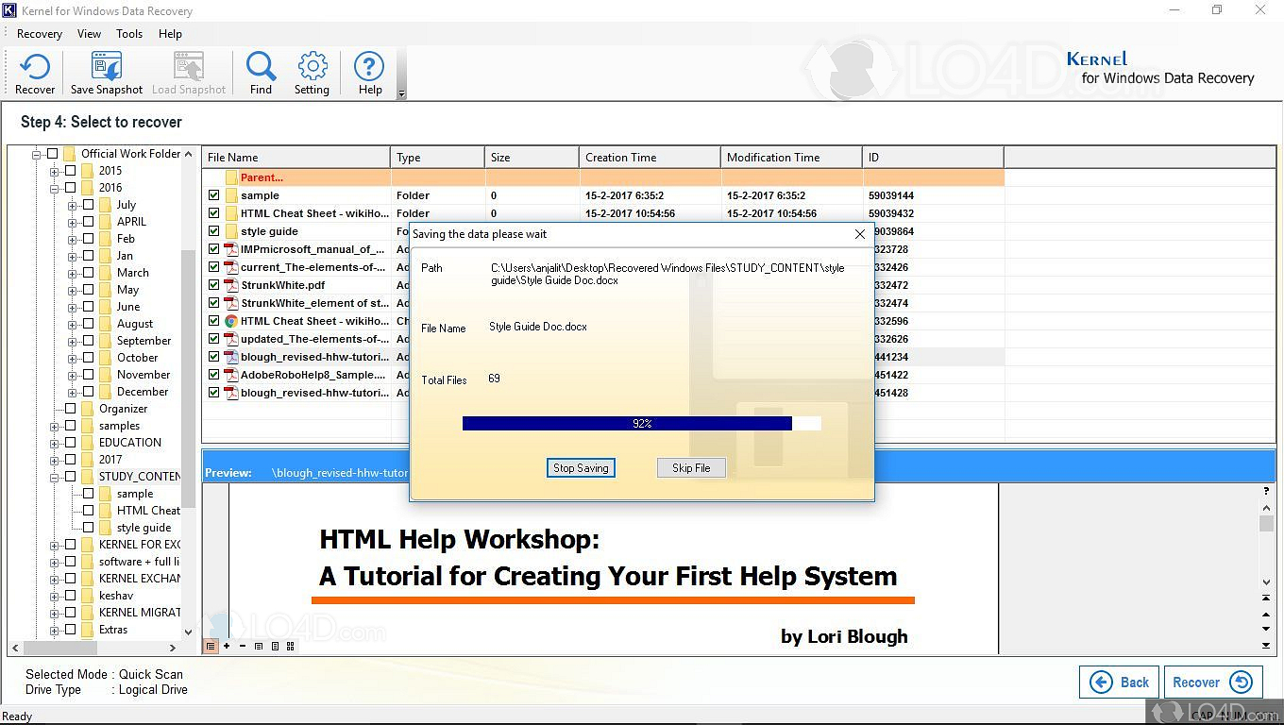The width and height of the screenshot is (1284, 725).
Task: Expand the 2017 folder node
Action: click(54, 460)
